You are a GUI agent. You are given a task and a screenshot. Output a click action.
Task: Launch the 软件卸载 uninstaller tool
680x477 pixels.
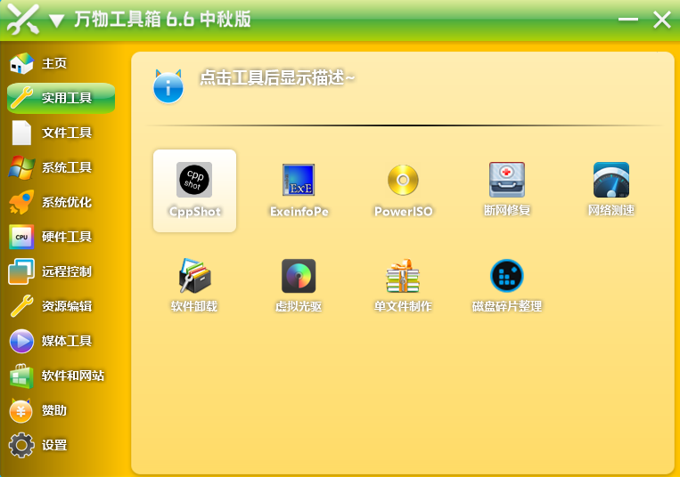click(194, 287)
